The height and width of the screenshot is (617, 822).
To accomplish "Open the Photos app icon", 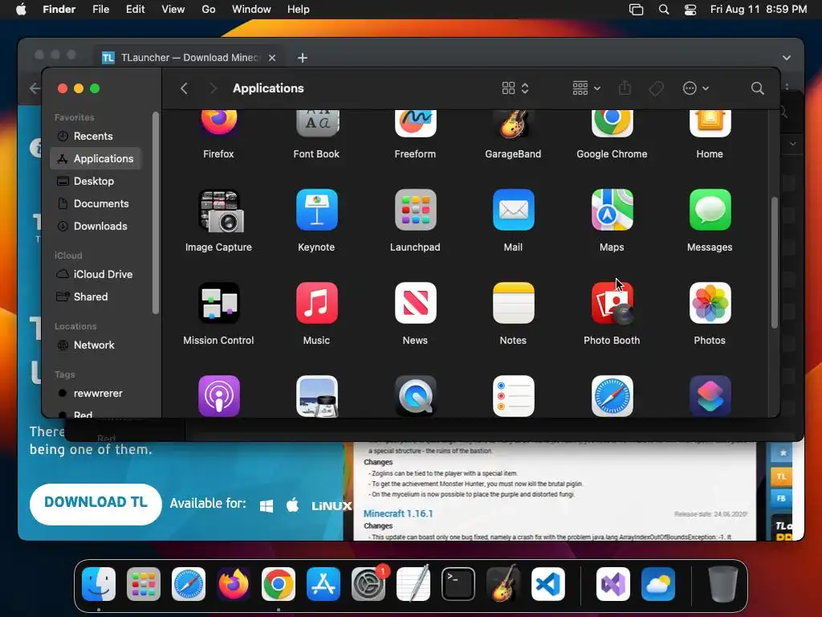I will (710, 303).
